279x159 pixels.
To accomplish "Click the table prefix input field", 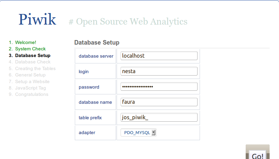I will click(159, 117).
